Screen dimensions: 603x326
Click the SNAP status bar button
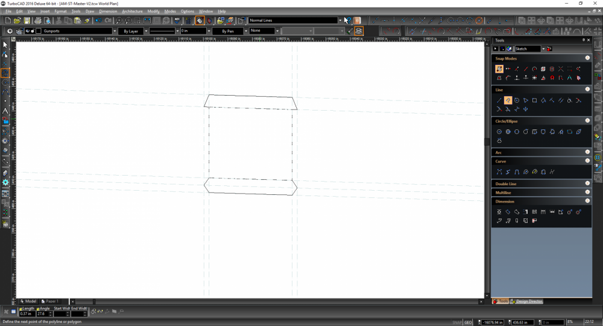(x=457, y=322)
